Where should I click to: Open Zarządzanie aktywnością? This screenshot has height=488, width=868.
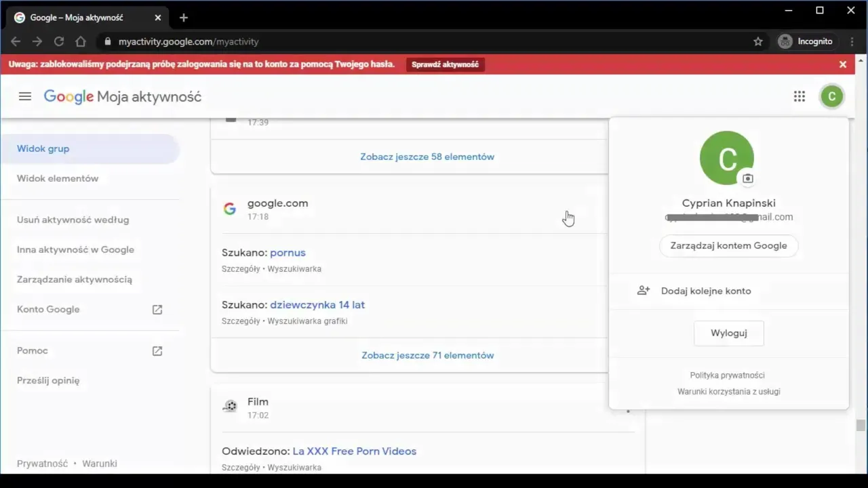tap(75, 279)
